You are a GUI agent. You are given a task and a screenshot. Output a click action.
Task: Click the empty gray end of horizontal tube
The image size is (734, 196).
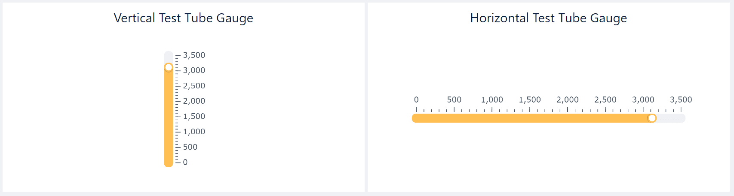(x=671, y=118)
